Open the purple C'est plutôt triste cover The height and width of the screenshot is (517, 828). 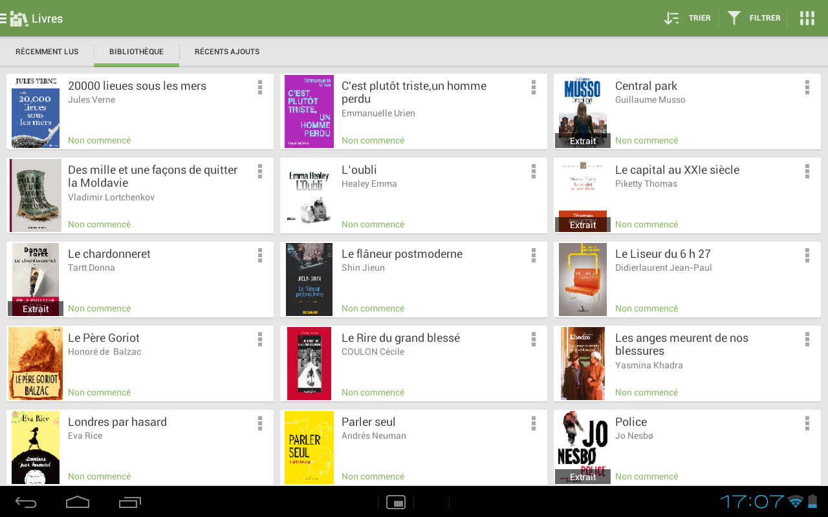coord(309,111)
